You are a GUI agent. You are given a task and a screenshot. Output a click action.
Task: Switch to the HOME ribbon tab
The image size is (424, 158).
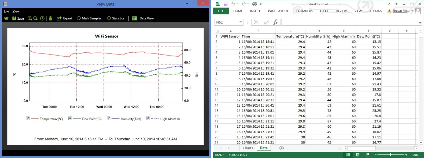tap(238, 11)
